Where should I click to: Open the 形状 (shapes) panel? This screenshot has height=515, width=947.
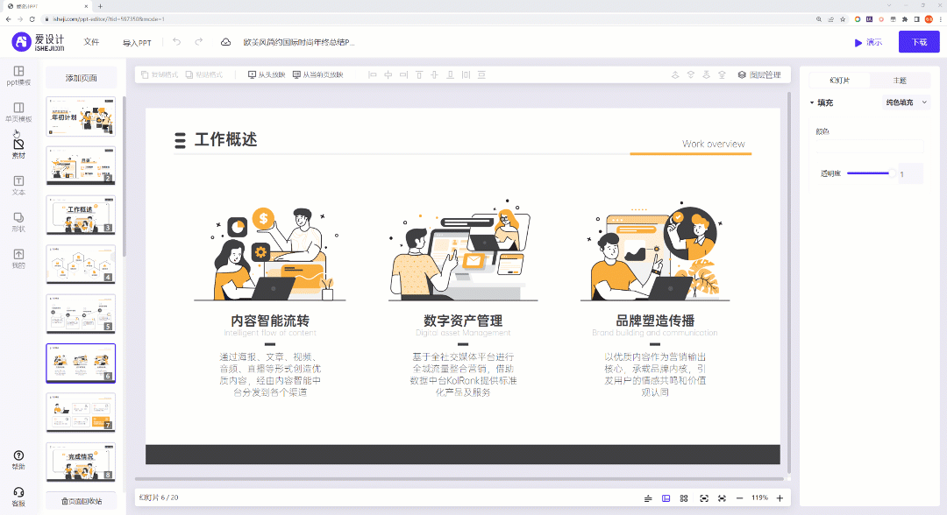[x=19, y=221]
